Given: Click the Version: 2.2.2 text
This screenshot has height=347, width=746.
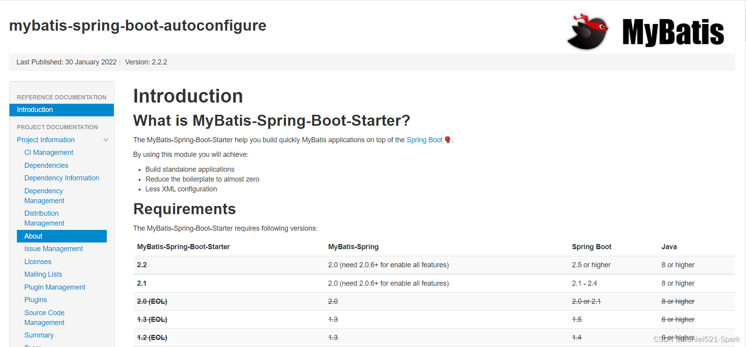Looking at the screenshot, I should tap(146, 62).
